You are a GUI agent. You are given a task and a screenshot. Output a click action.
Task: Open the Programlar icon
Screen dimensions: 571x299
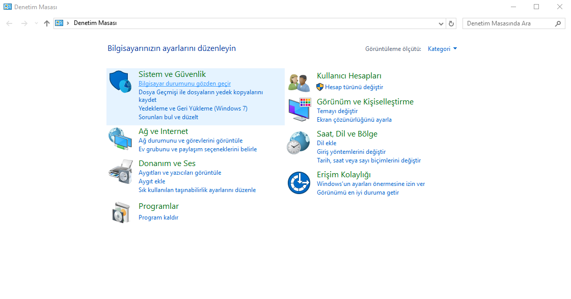pos(120,212)
